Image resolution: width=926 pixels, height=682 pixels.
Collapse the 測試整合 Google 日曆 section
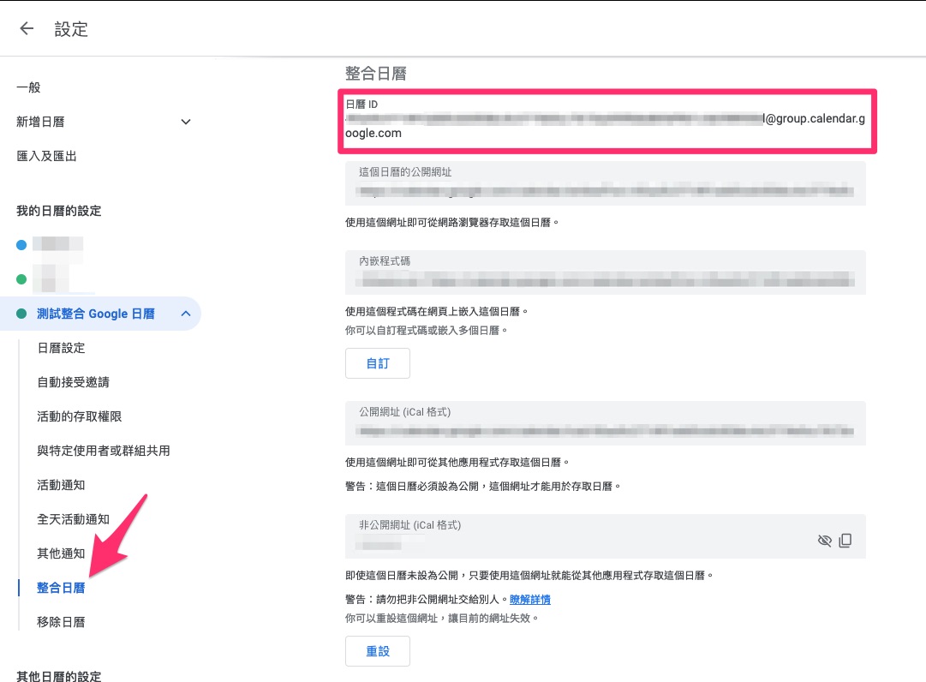click(x=186, y=314)
